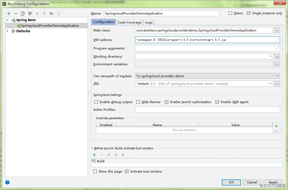
Task: Add an override parameter with the plus icon
Action: tap(276, 126)
